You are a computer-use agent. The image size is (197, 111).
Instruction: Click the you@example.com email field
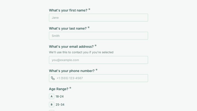coord(99,60)
